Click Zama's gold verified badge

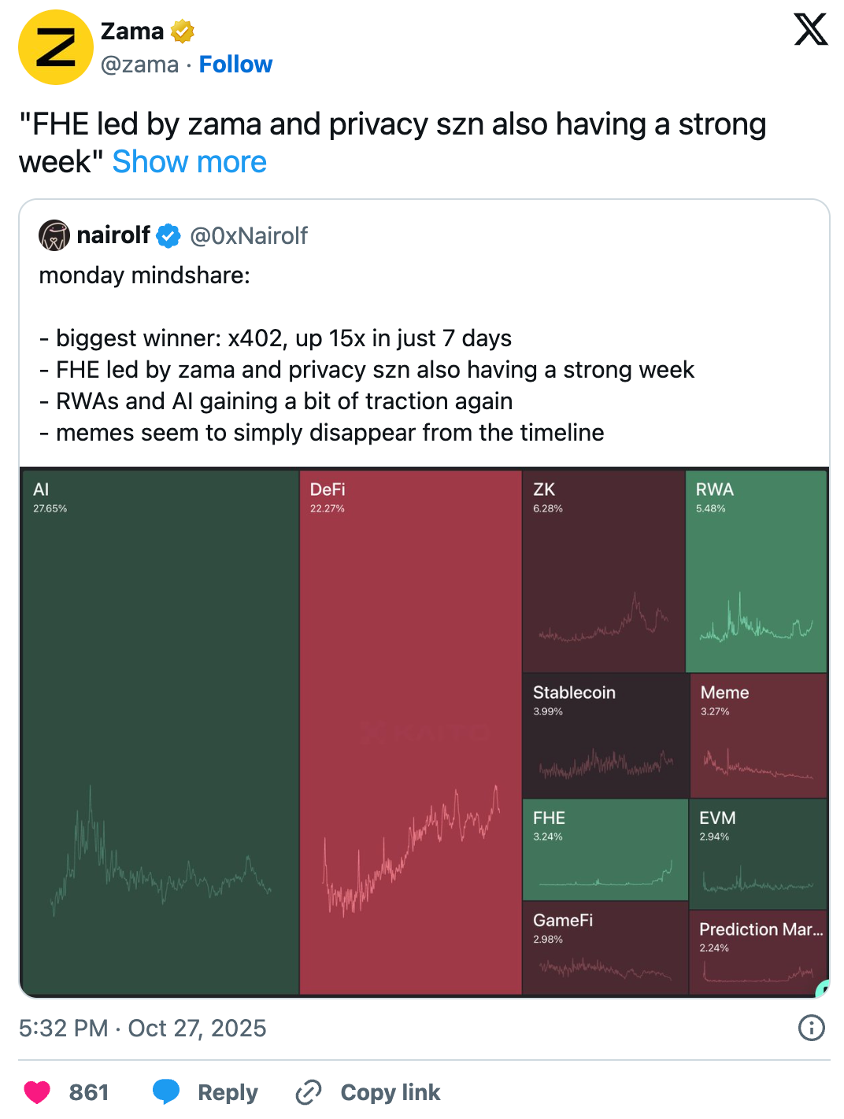pos(183,31)
